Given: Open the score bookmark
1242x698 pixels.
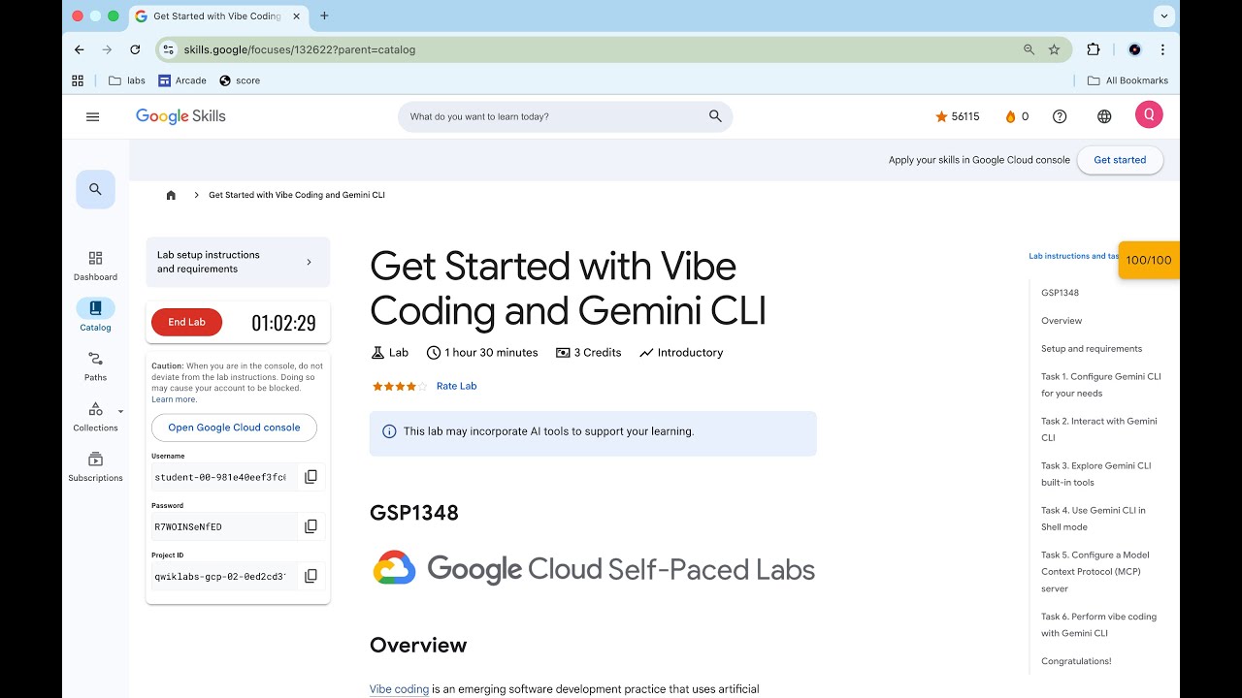Looking at the screenshot, I should pos(240,80).
